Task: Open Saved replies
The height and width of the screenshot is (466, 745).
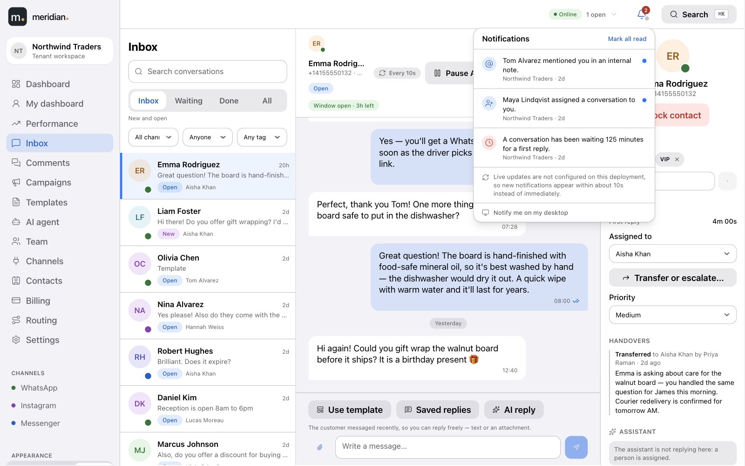Action: [x=438, y=410]
